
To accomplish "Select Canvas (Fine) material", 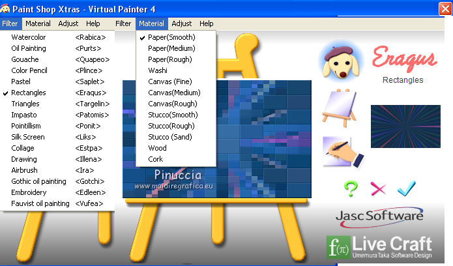I will click(176, 81).
